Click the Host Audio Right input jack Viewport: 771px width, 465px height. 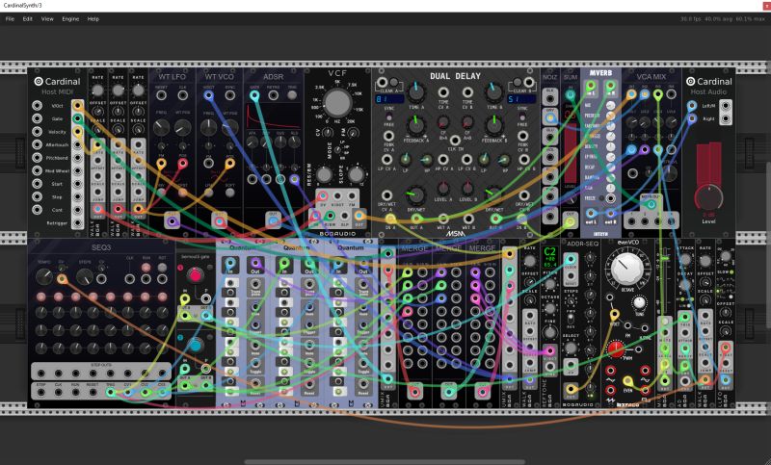692,118
